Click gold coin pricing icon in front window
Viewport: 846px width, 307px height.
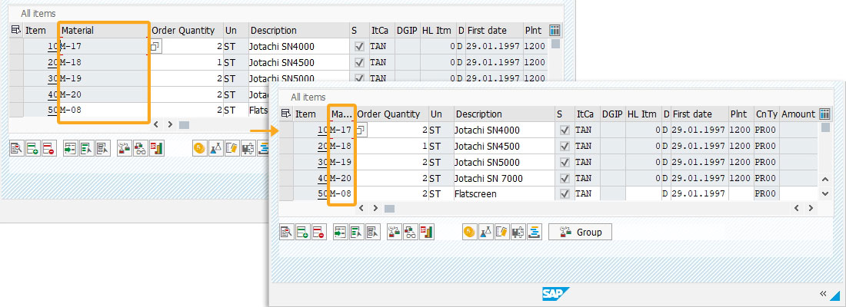click(470, 232)
